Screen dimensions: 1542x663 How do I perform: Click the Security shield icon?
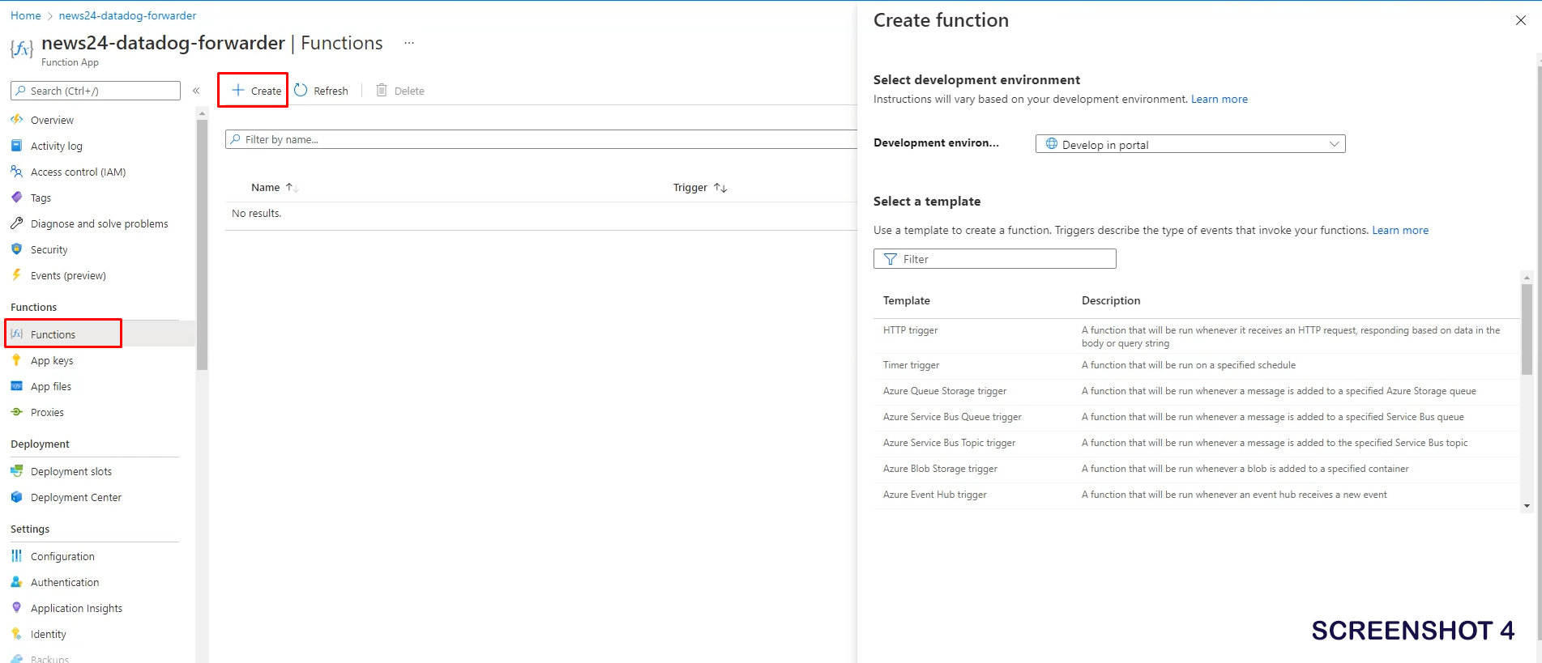click(x=16, y=249)
